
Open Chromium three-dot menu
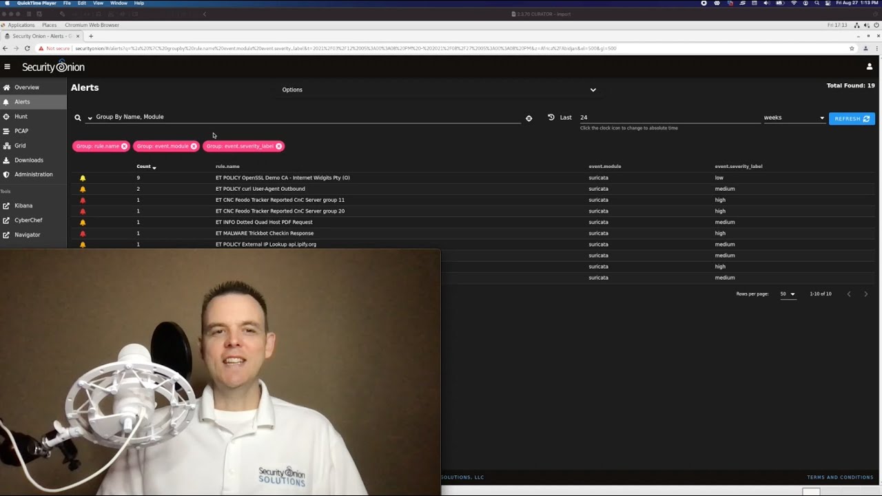[x=877, y=48]
